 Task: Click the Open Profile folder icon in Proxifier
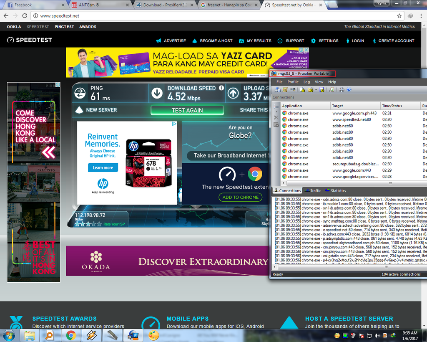click(x=310, y=90)
